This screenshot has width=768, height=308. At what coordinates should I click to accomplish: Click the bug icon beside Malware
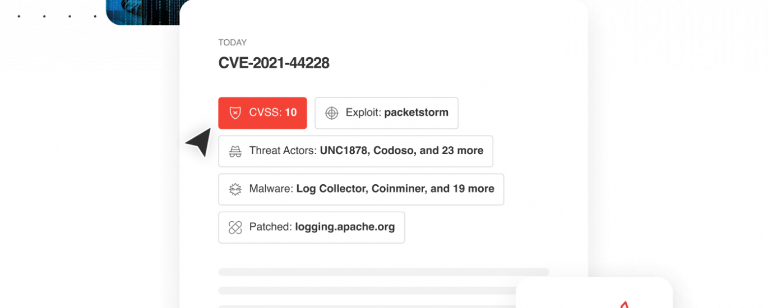point(235,189)
